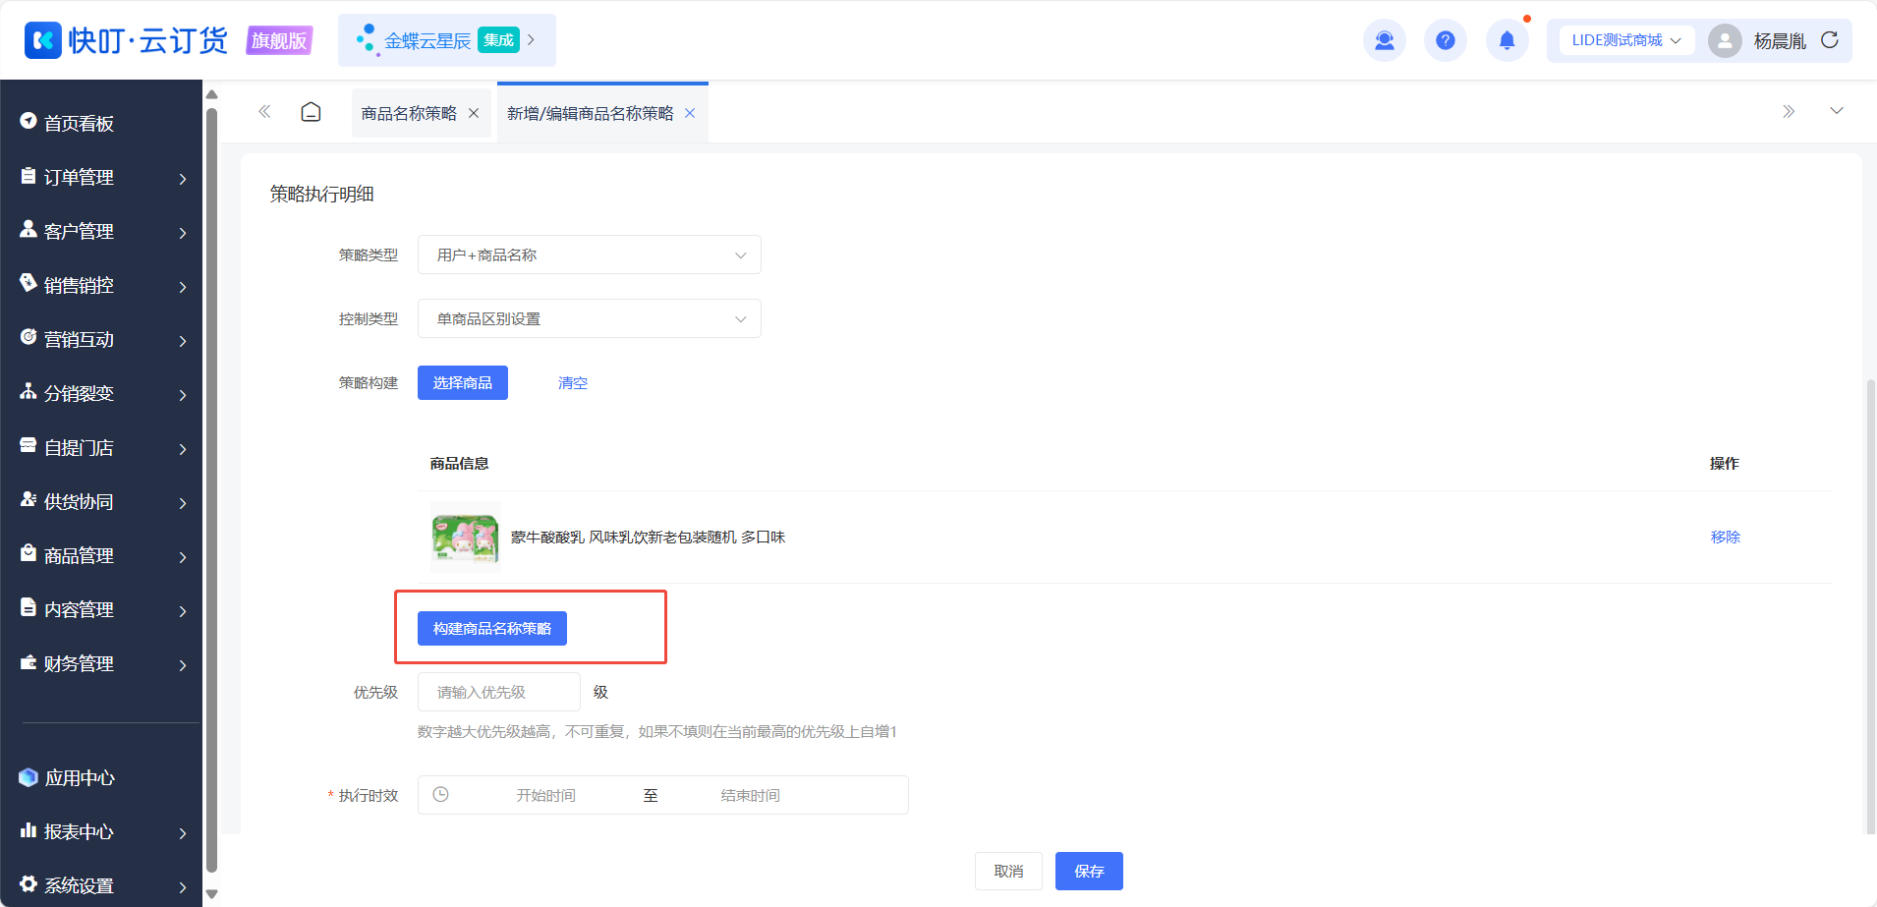Click 移除 for the 蒙牛酸酸乳 product

click(x=1725, y=537)
